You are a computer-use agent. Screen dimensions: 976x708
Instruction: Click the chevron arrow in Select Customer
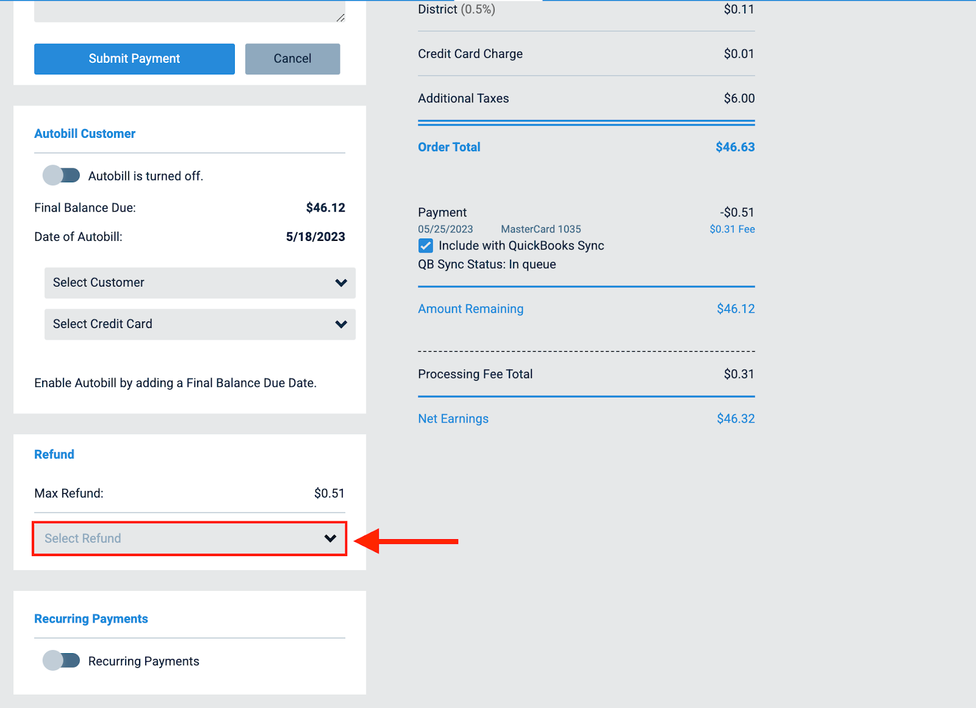pos(341,283)
